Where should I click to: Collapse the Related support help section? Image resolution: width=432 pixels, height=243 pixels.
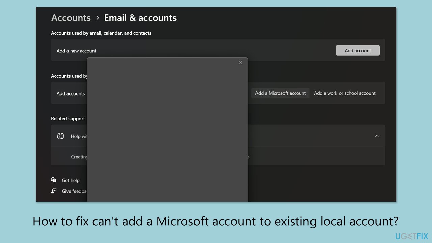point(377,136)
